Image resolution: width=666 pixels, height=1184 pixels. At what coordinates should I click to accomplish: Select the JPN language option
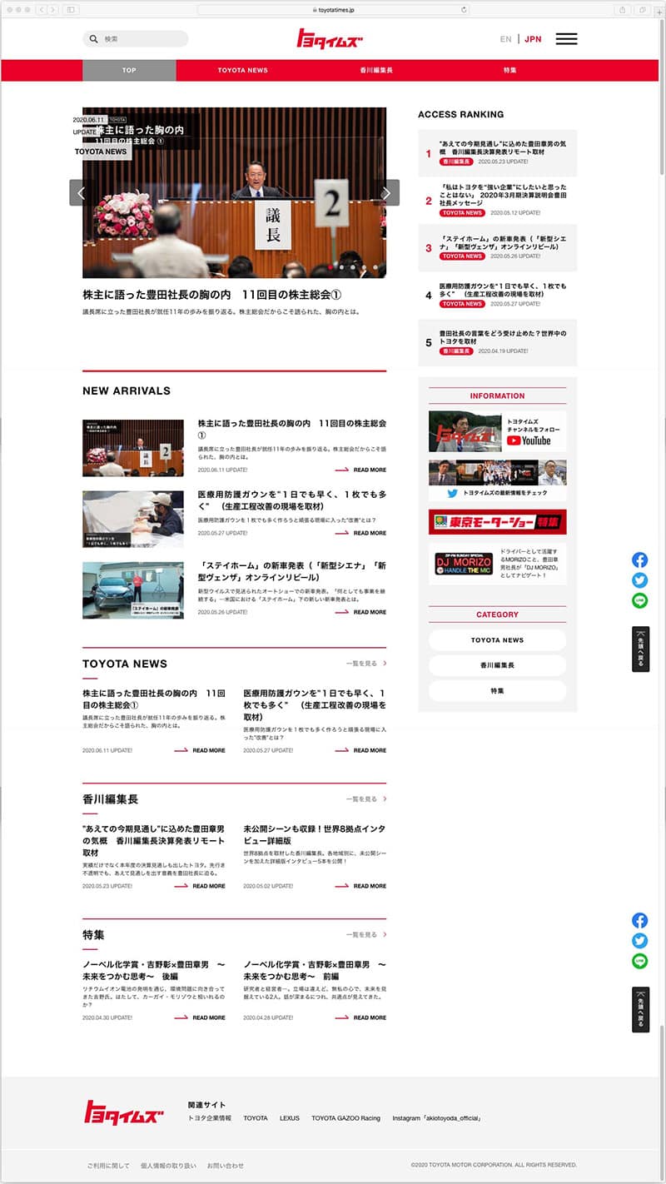[x=533, y=39]
